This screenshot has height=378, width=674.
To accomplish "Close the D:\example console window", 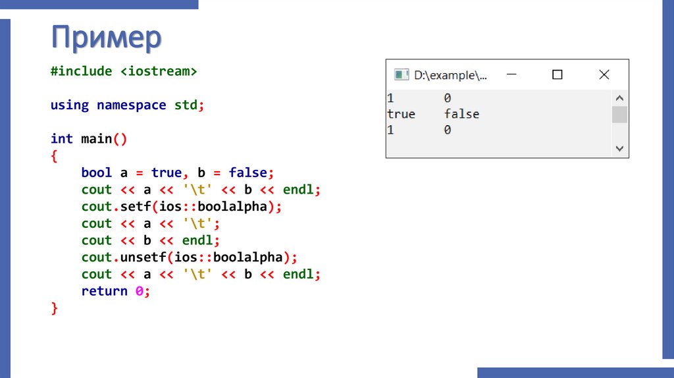I will [x=604, y=75].
